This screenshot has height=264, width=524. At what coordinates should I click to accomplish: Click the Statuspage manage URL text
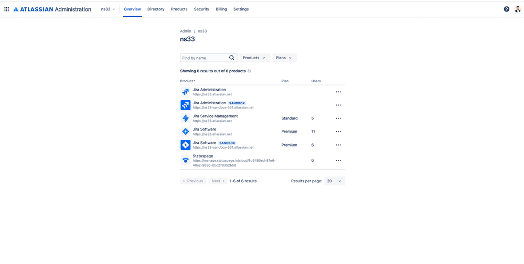point(234,163)
